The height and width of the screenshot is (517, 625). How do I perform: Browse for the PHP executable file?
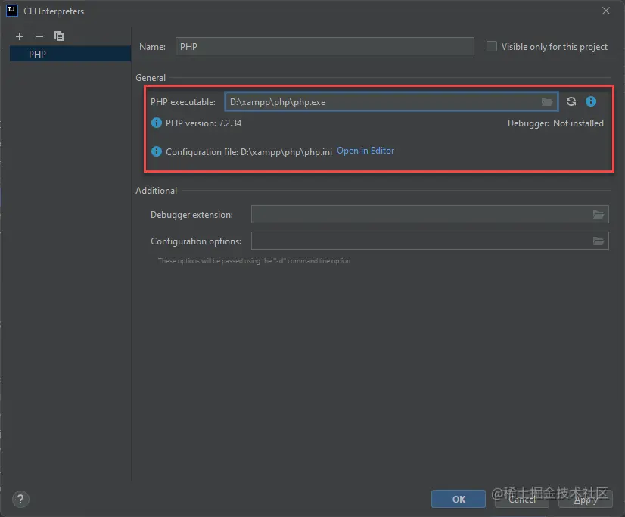point(547,101)
